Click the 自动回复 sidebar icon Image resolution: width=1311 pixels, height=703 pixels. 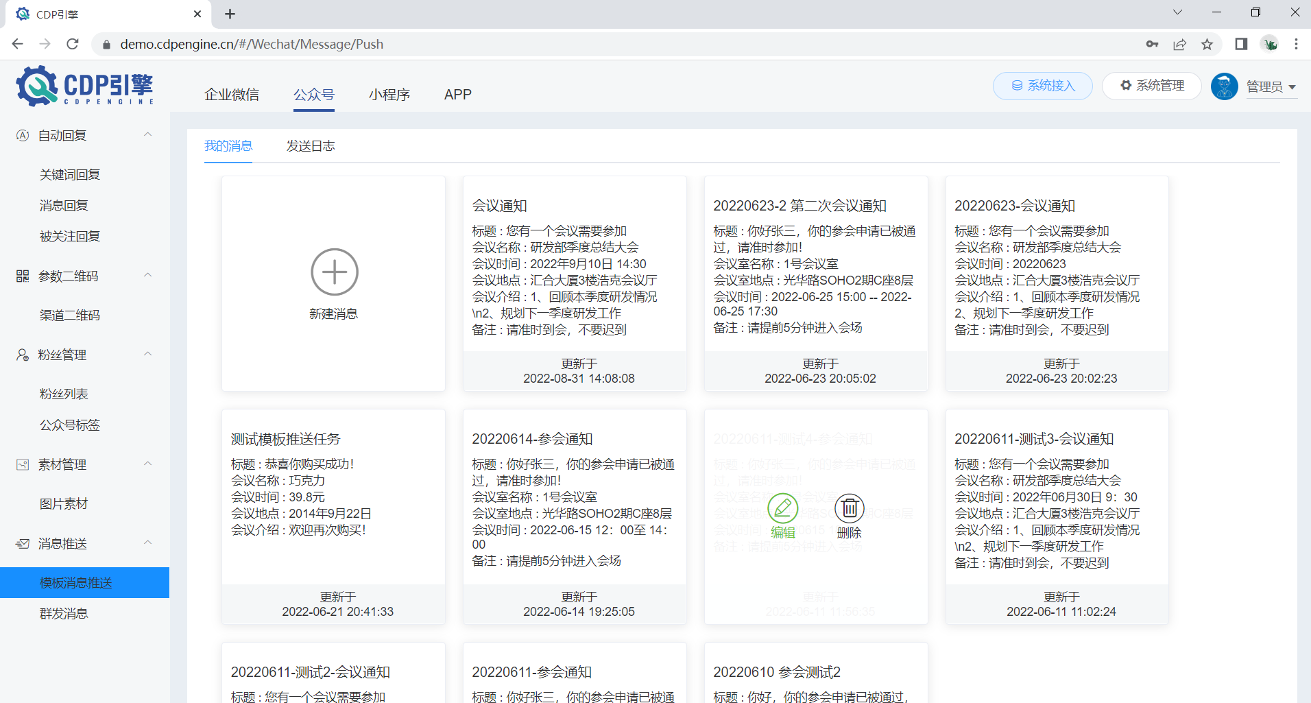[x=23, y=135]
